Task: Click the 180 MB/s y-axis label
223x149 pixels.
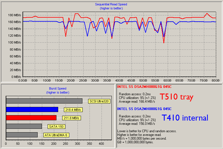Action: point(15,15)
